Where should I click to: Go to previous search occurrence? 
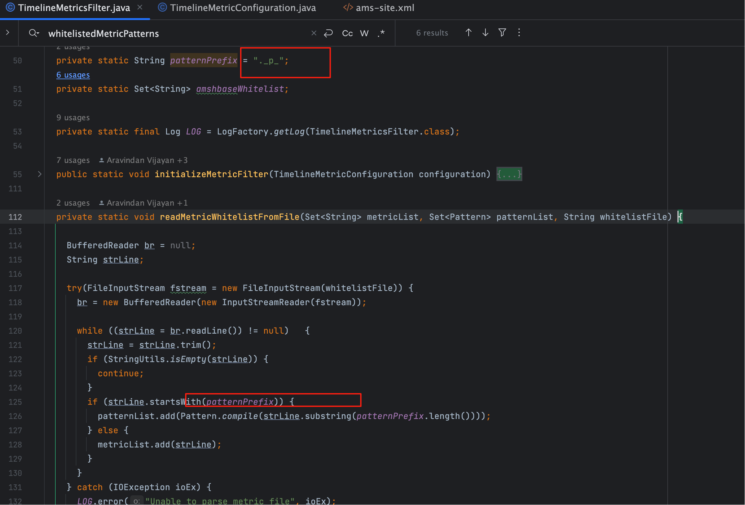coord(468,33)
